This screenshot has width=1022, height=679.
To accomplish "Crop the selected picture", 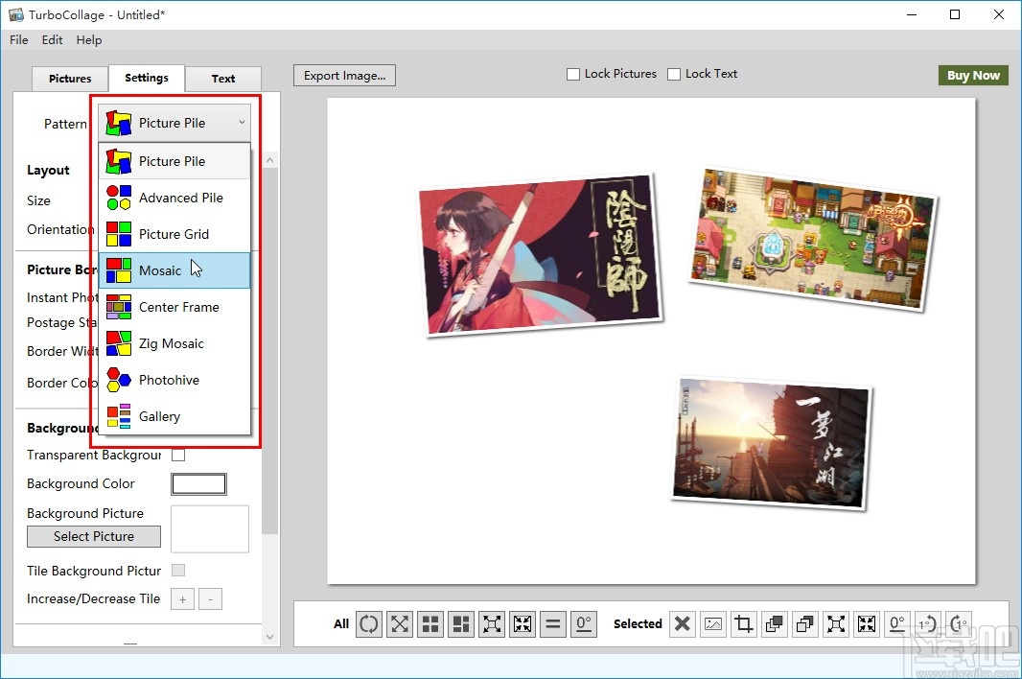I will 743,623.
